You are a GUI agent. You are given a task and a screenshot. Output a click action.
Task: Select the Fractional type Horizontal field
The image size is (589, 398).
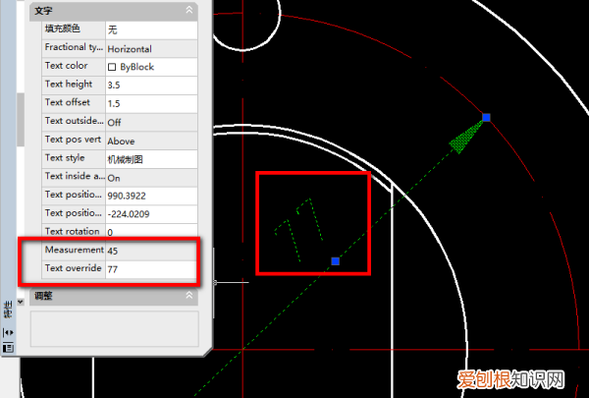(150, 48)
